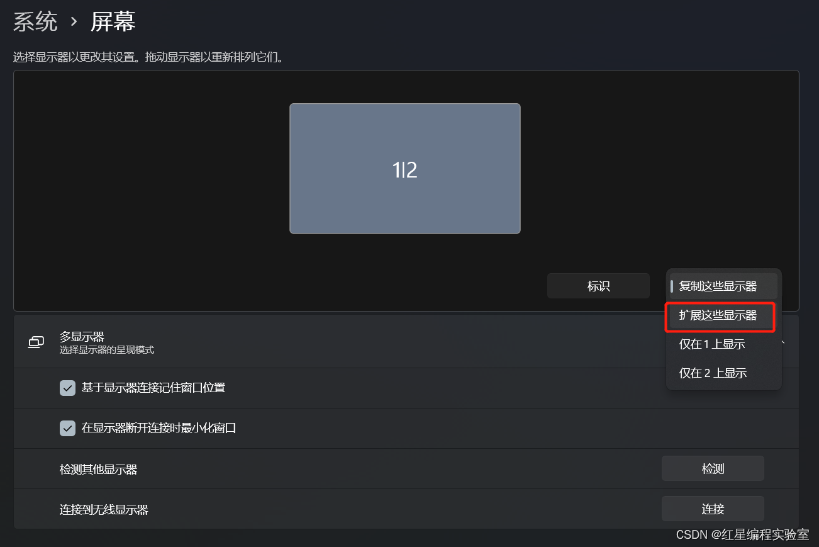Go back to 系统 via breadcrumb

(x=35, y=22)
